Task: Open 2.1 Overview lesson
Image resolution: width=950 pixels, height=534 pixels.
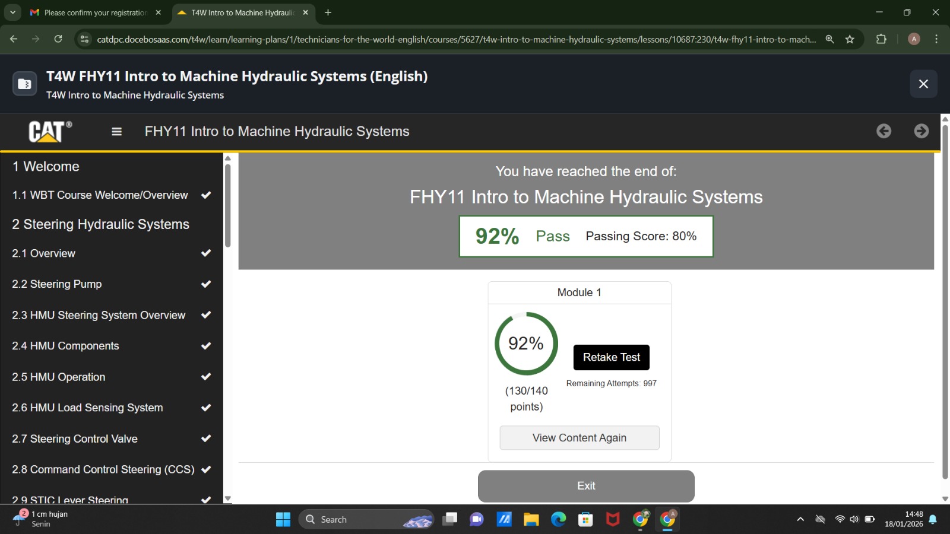Action: click(x=111, y=253)
